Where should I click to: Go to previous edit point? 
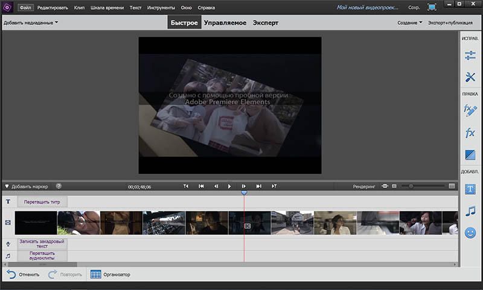[x=186, y=186]
